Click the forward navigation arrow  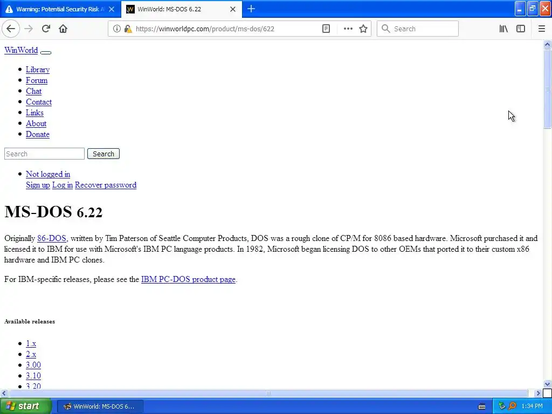tap(29, 29)
